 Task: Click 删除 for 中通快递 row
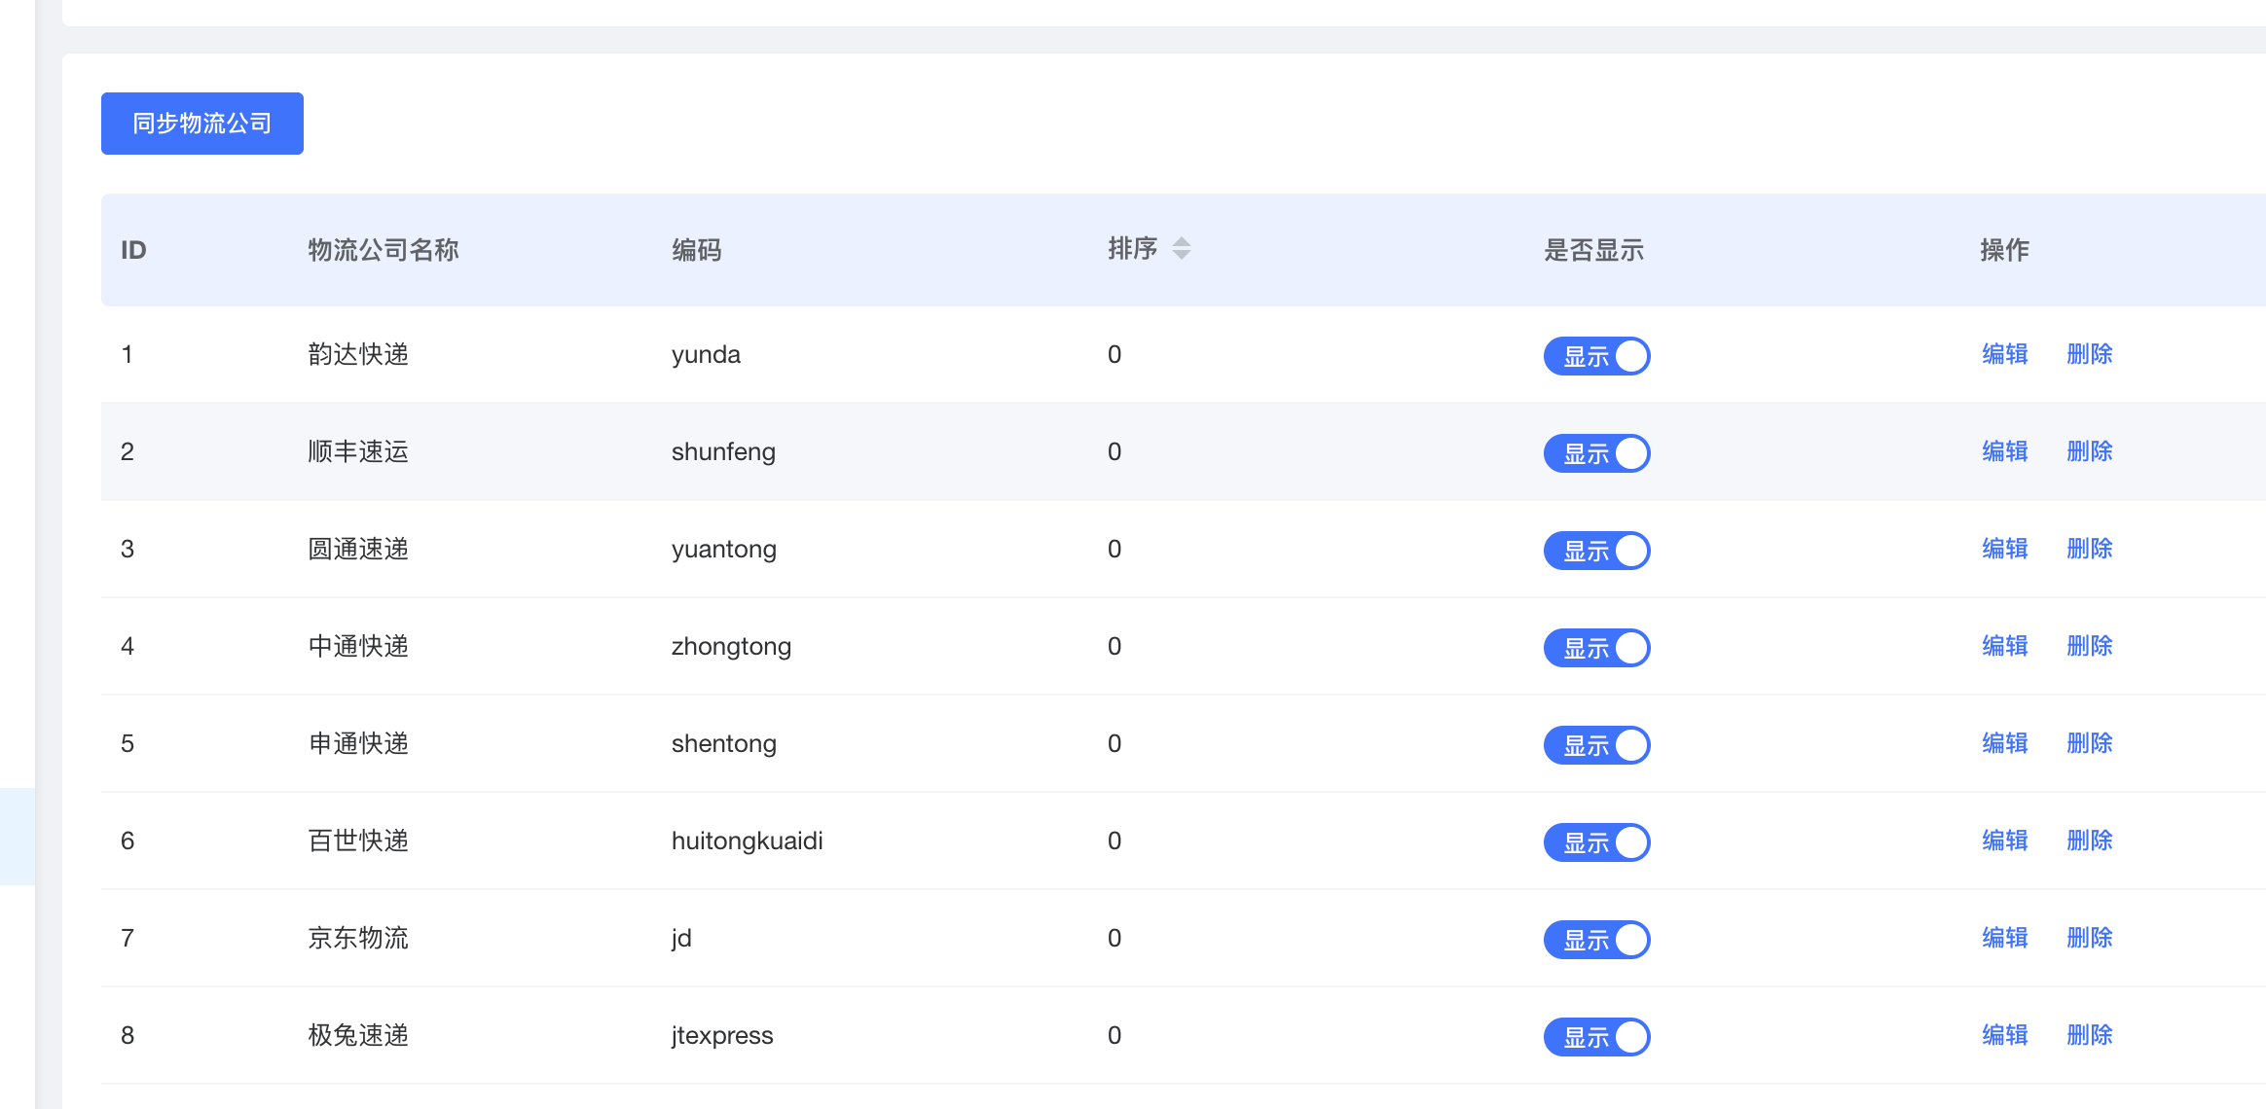click(x=2089, y=646)
